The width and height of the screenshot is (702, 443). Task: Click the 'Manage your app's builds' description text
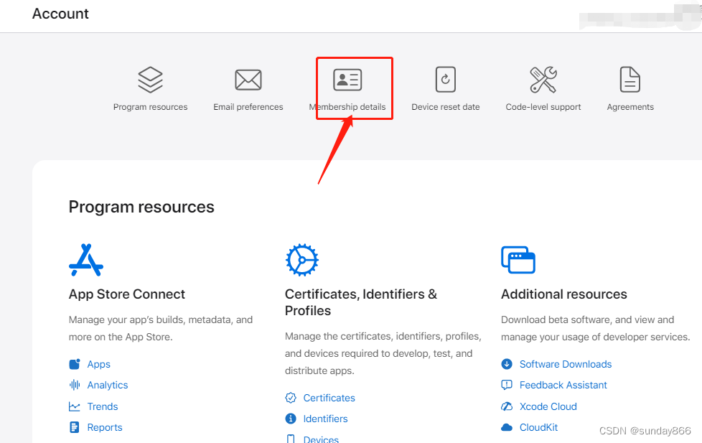161,328
